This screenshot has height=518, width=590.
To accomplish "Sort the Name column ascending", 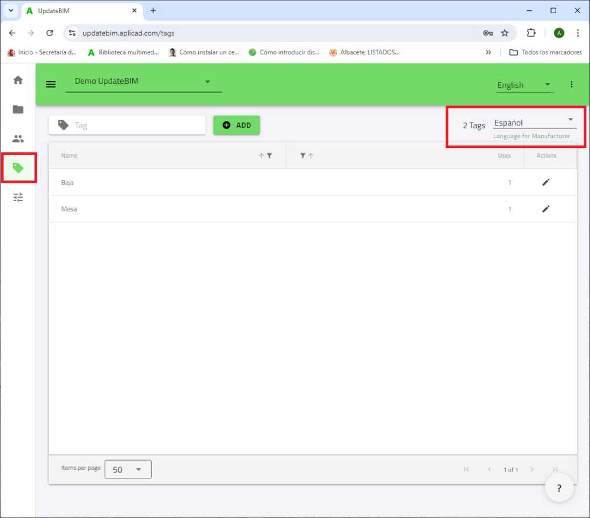I will pyautogui.click(x=261, y=156).
